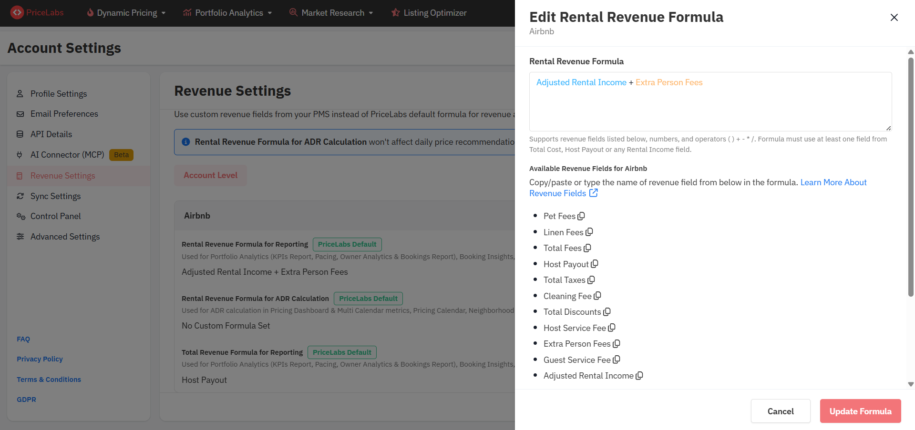Copy the Total Fees field name

587,248
